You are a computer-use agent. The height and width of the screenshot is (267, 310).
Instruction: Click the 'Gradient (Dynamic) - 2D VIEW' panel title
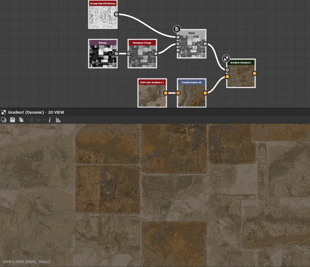[x=36, y=112]
